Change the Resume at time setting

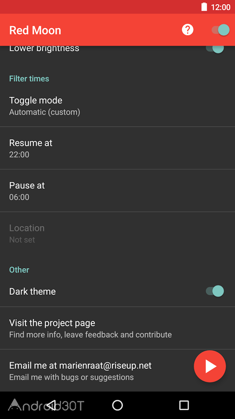(x=117, y=148)
